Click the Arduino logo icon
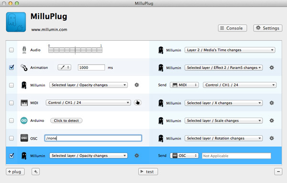 coord(24,120)
